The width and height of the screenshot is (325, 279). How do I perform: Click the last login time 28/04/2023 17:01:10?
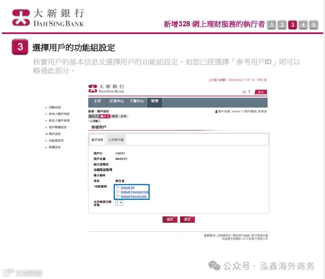[241, 80]
